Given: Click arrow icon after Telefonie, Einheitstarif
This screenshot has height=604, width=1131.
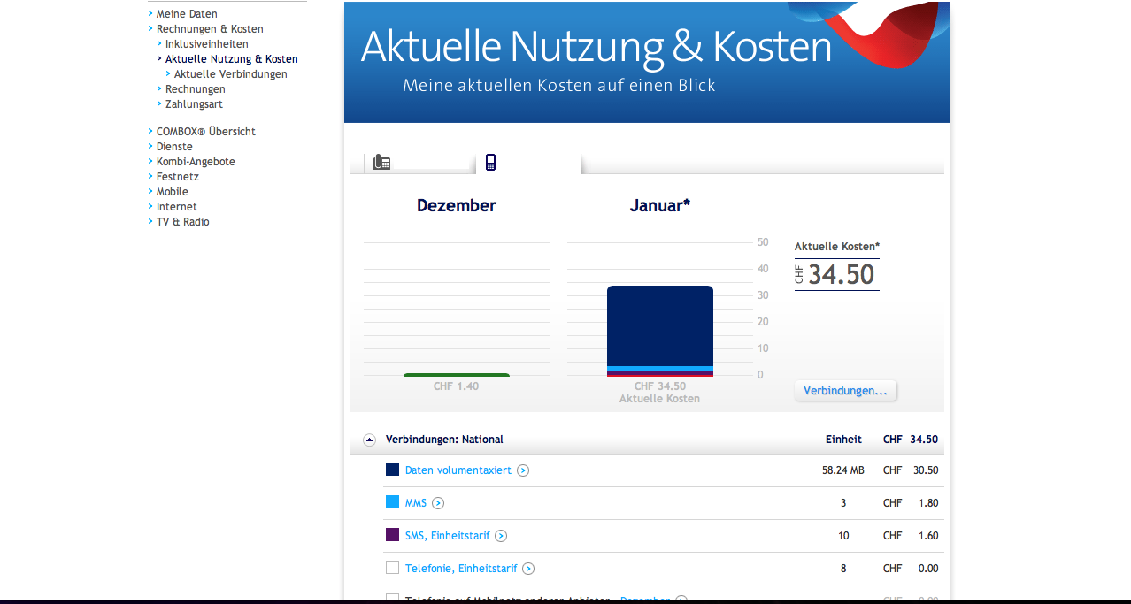Looking at the screenshot, I should [x=528, y=569].
